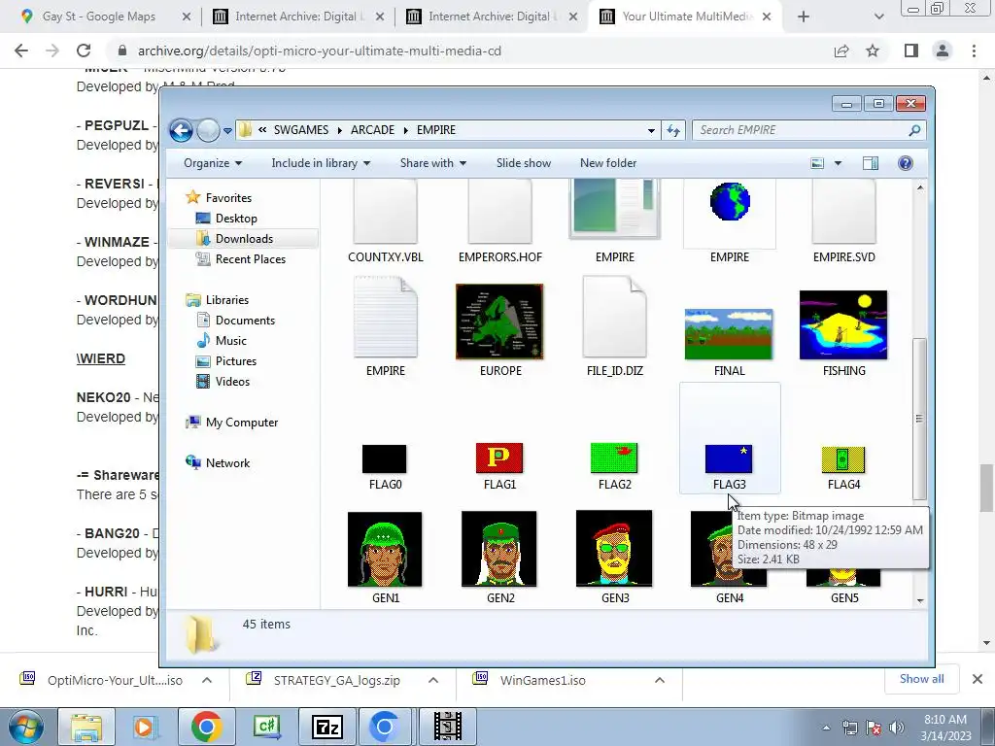The width and height of the screenshot is (995, 746).
Task: Select the FLAG2 green flag file
Action: coord(614,458)
